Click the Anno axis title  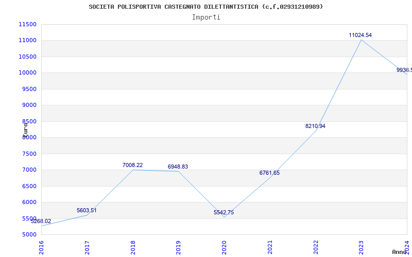[x=399, y=252]
